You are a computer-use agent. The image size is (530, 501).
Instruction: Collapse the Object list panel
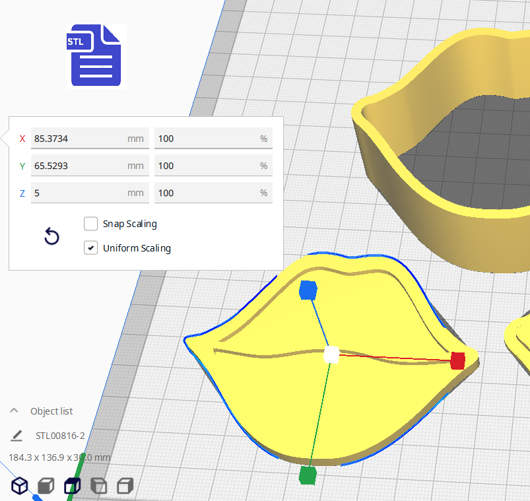(x=14, y=411)
